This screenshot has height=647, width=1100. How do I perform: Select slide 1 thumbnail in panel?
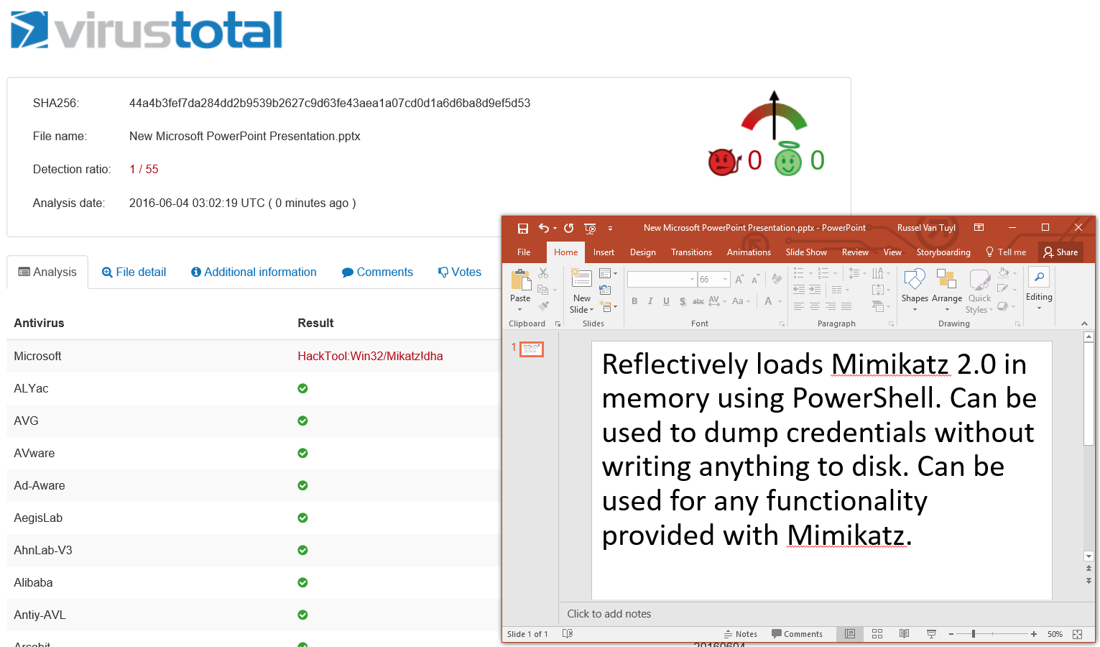coord(532,349)
